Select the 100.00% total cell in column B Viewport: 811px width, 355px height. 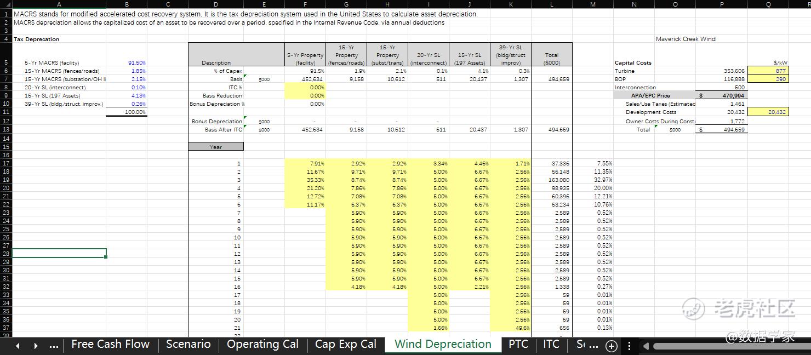click(x=127, y=112)
